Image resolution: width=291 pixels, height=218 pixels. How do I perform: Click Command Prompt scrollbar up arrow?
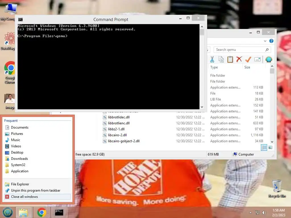tap(202, 27)
